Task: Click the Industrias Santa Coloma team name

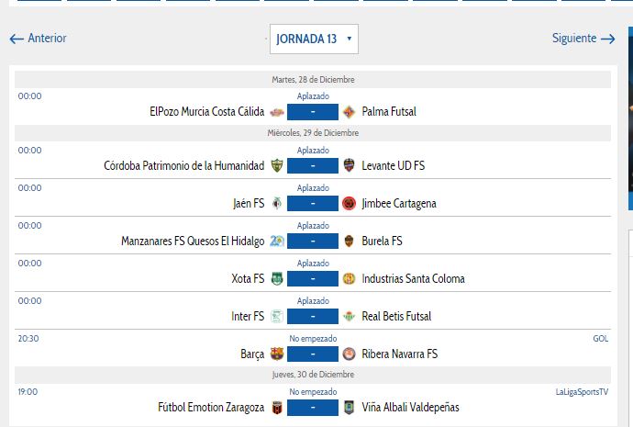Action: point(413,279)
